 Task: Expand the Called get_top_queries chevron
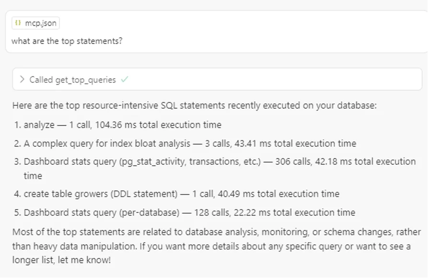pyautogui.click(x=22, y=80)
